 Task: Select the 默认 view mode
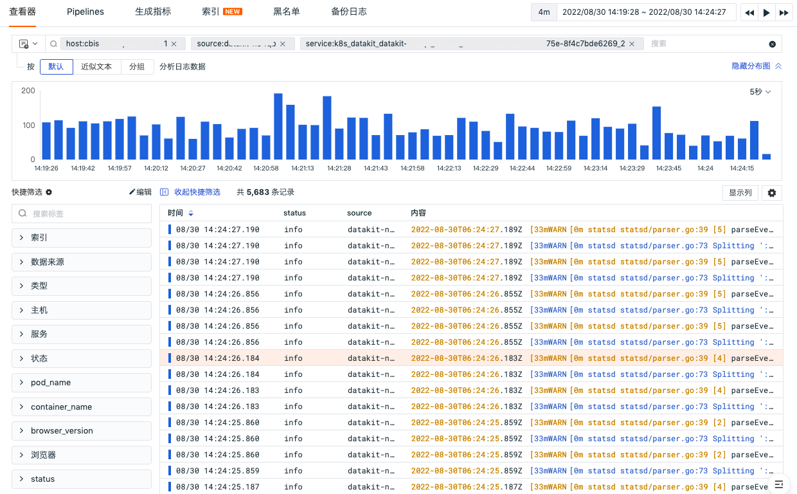(x=56, y=66)
